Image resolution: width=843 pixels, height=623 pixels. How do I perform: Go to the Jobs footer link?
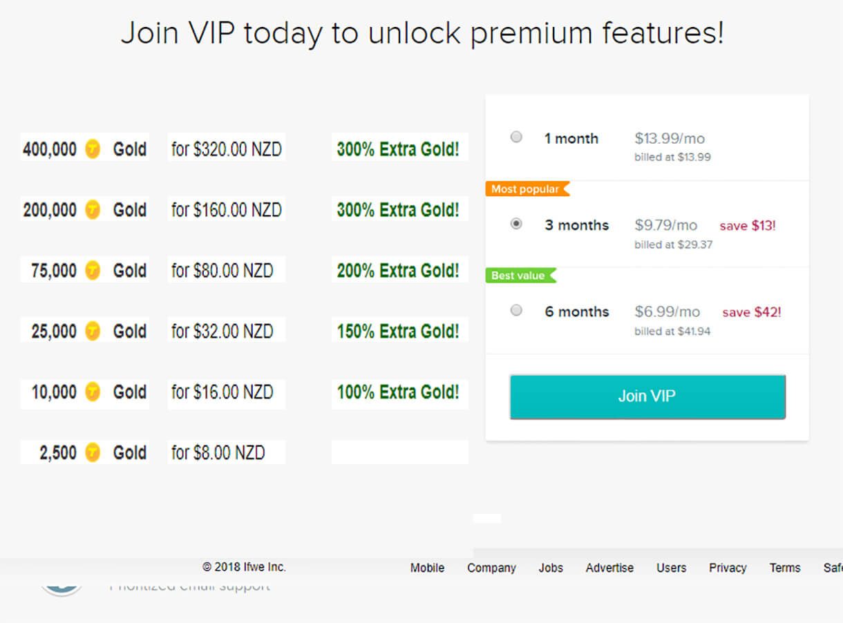[x=551, y=568]
